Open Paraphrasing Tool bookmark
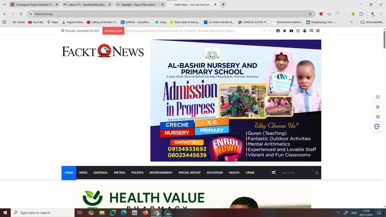 tap(321, 22)
